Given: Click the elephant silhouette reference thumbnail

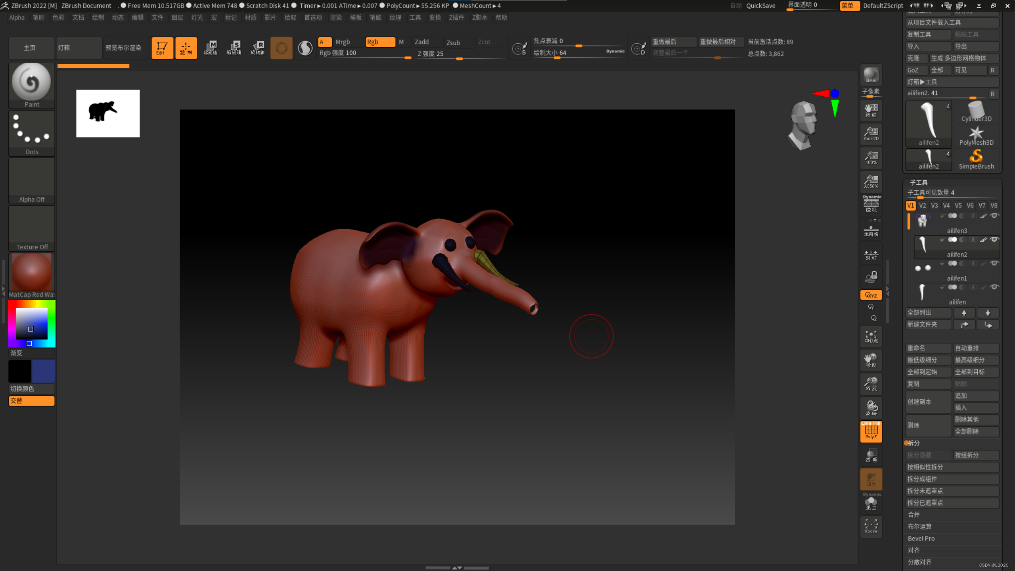Looking at the screenshot, I should coord(108,113).
